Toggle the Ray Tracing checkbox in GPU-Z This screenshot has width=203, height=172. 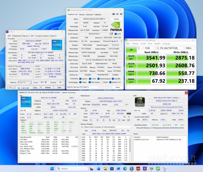point(89,82)
